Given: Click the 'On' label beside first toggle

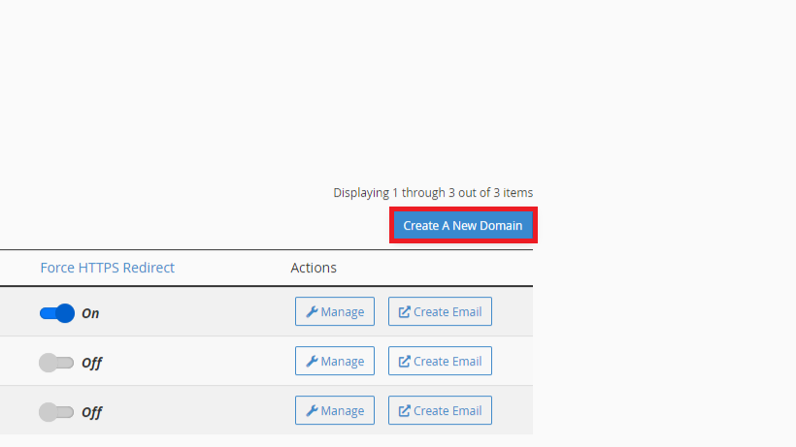Looking at the screenshot, I should [x=90, y=313].
